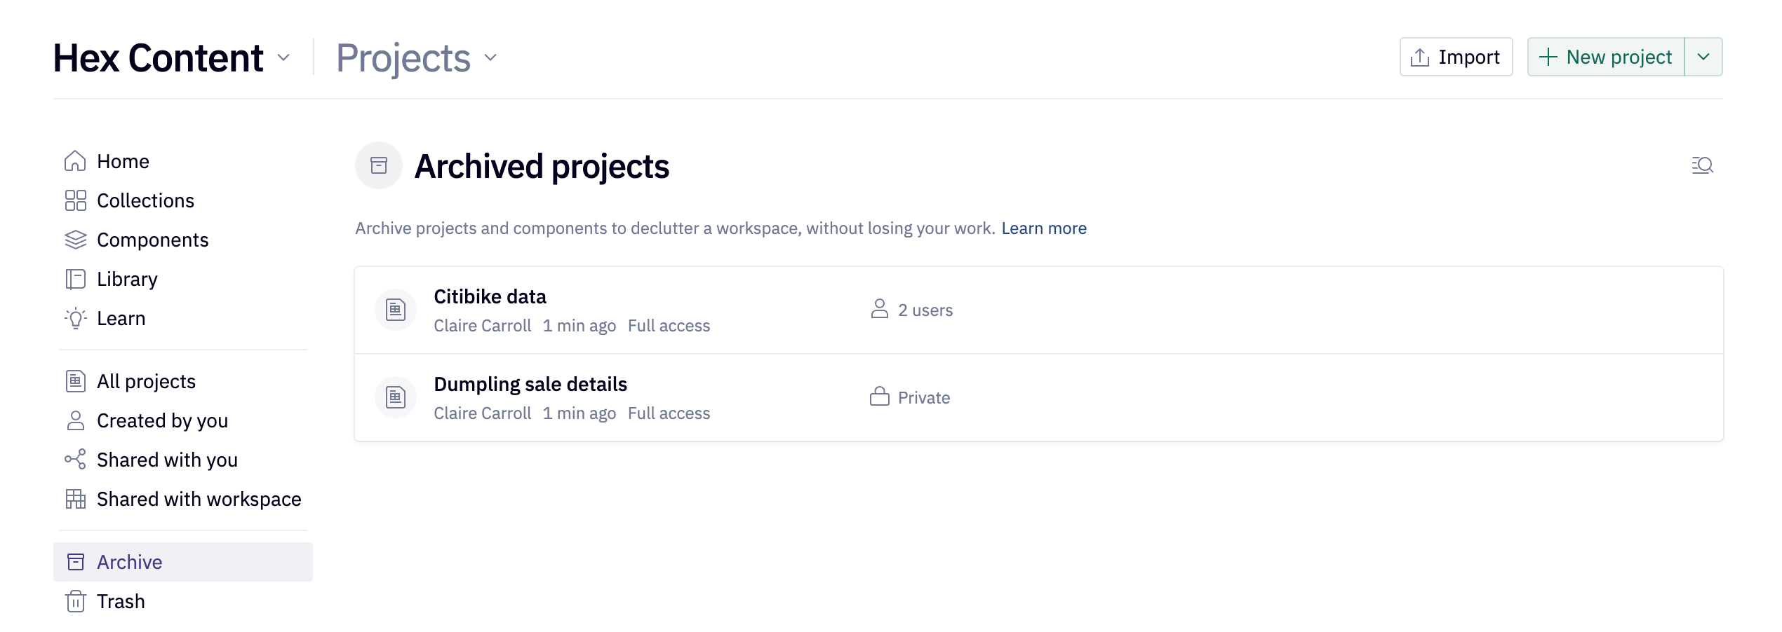Click the Trash icon in sidebar
The image size is (1782, 632).
75,600
